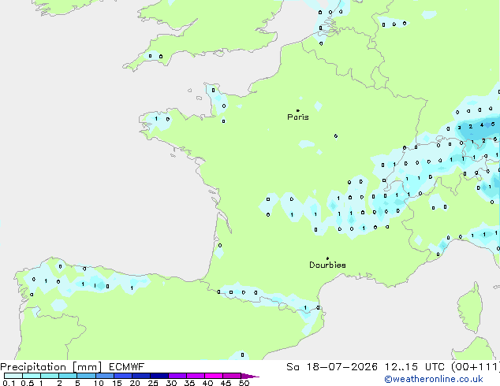This screenshot has height=386, width=500.
Task: Pick the 30–35 mm purple legend swatch
Action: click(x=177, y=376)
